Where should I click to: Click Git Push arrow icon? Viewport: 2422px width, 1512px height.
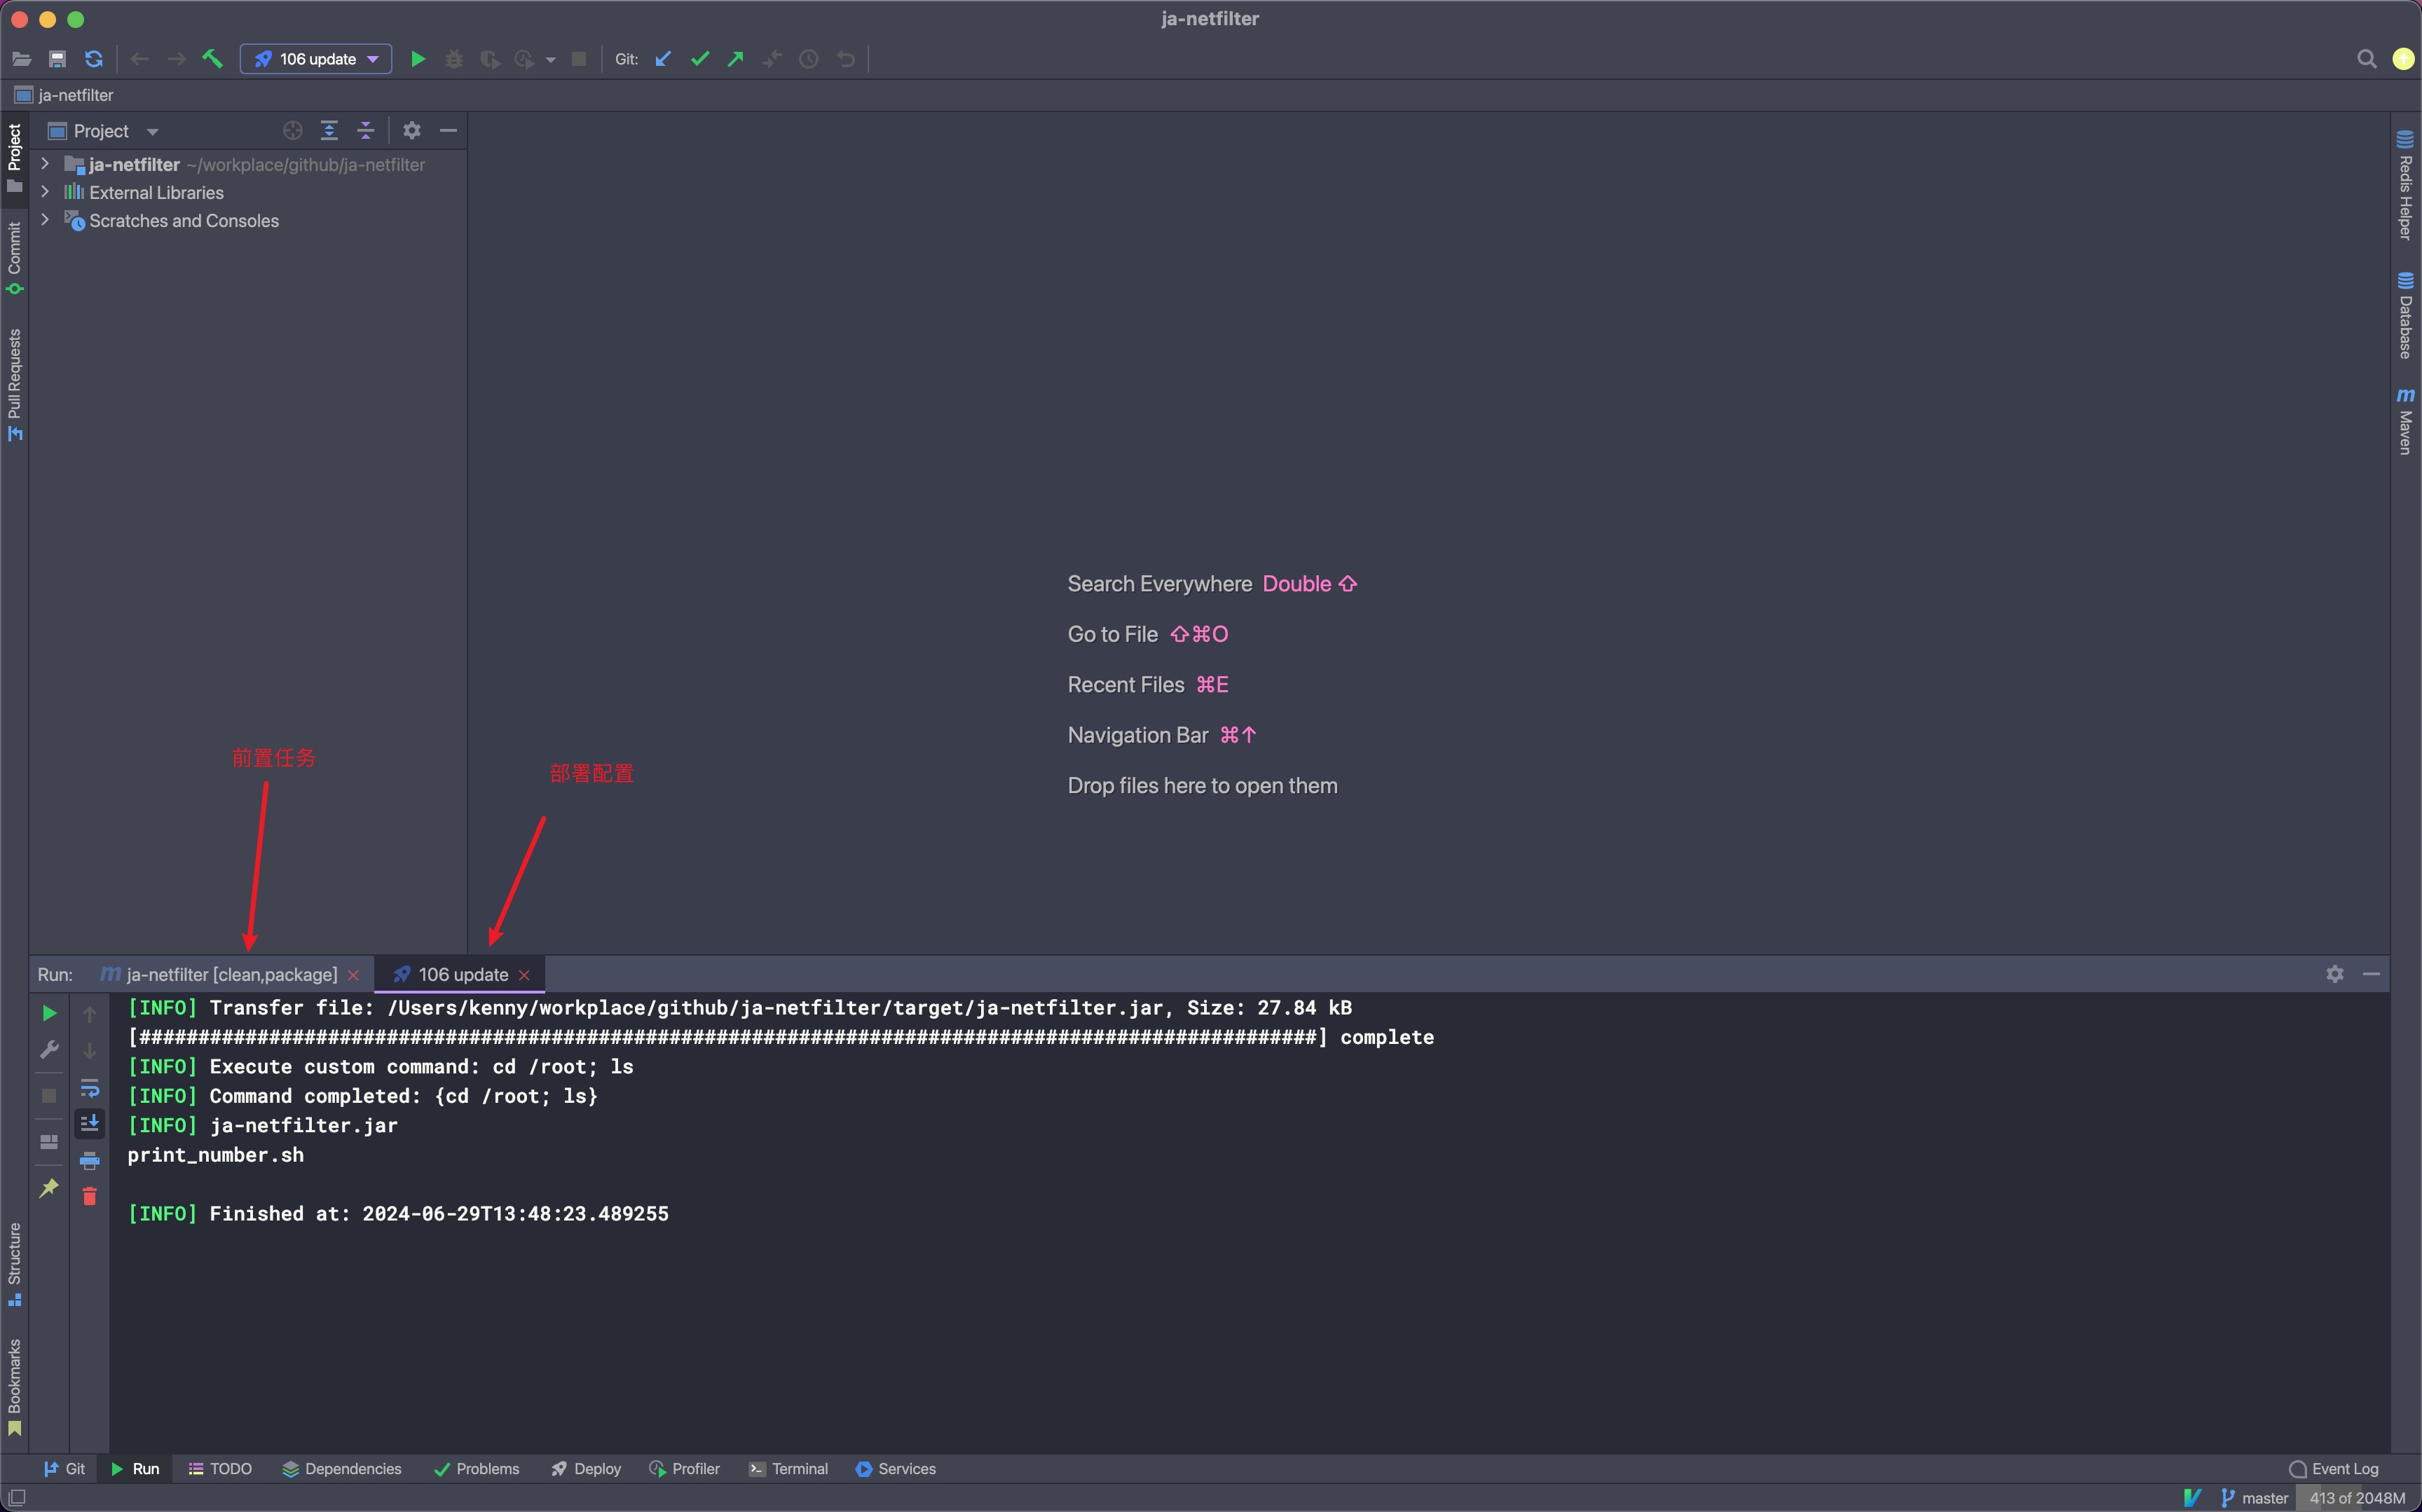736,59
